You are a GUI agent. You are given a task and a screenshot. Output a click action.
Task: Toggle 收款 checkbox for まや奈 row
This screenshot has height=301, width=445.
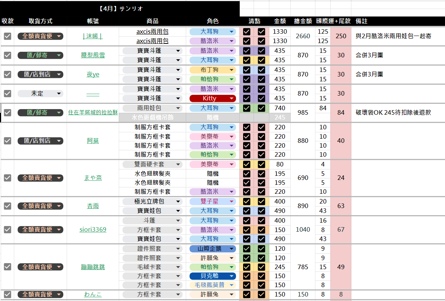click(x=7, y=178)
